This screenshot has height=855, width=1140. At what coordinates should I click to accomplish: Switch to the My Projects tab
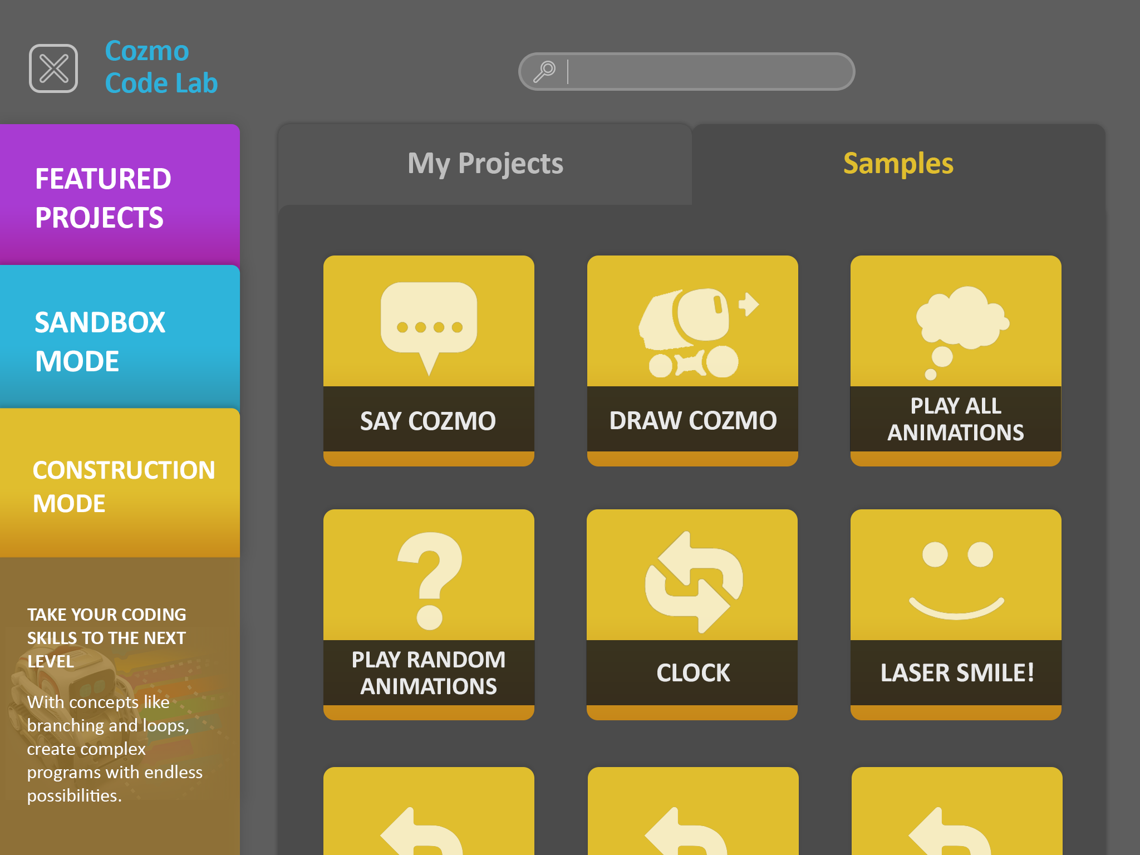[485, 164]
